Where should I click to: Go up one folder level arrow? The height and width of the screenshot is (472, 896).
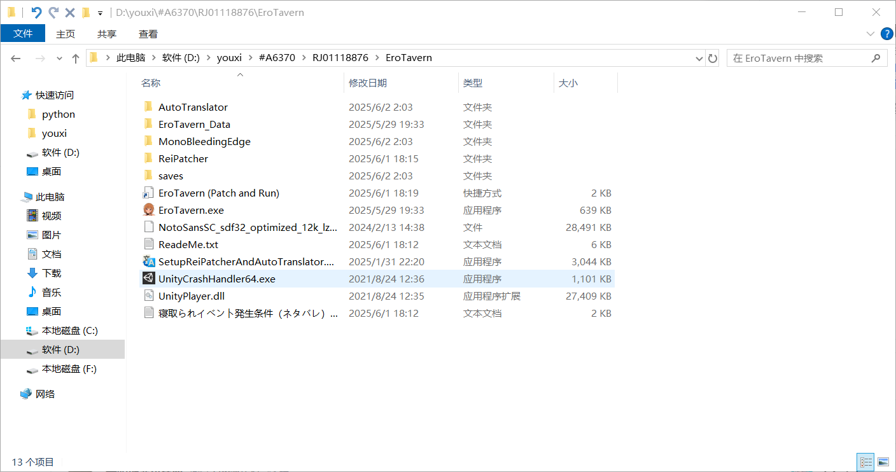(x=76, y=58)
